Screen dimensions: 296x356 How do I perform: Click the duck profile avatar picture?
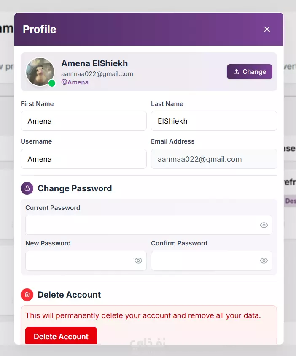(40, 72)
